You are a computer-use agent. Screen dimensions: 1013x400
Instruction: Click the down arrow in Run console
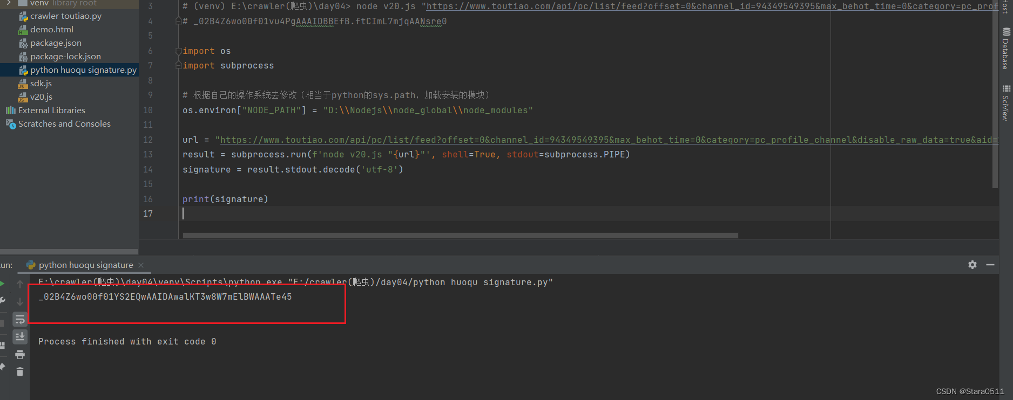pos(20,301)
